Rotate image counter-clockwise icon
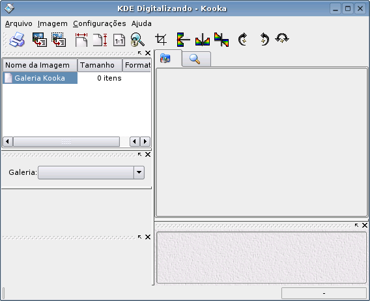370x301 pixels. 264,39
